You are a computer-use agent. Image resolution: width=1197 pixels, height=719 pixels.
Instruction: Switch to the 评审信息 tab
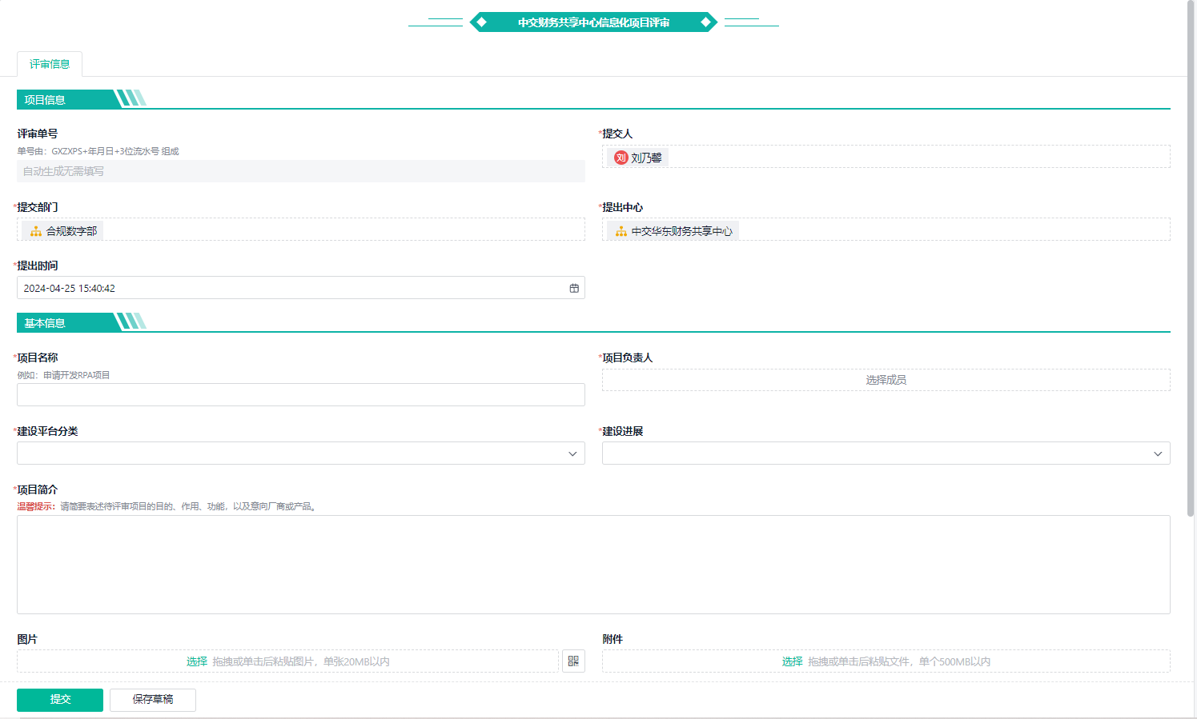point(50,64)
